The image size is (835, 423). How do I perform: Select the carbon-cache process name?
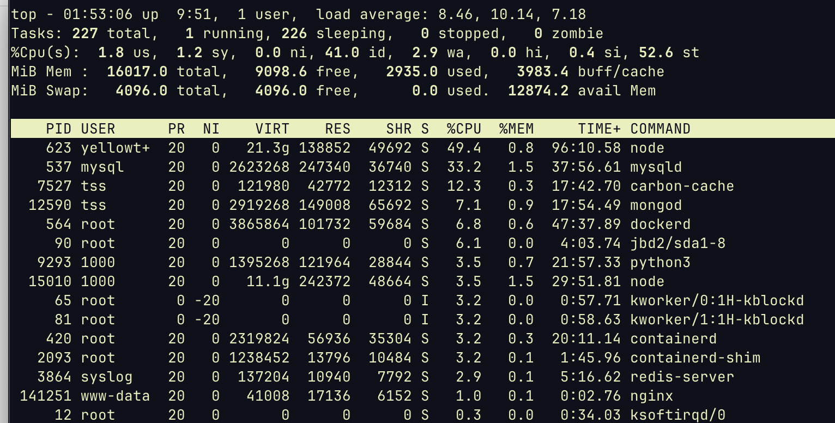pyautogui.click(x=682, y=186)
